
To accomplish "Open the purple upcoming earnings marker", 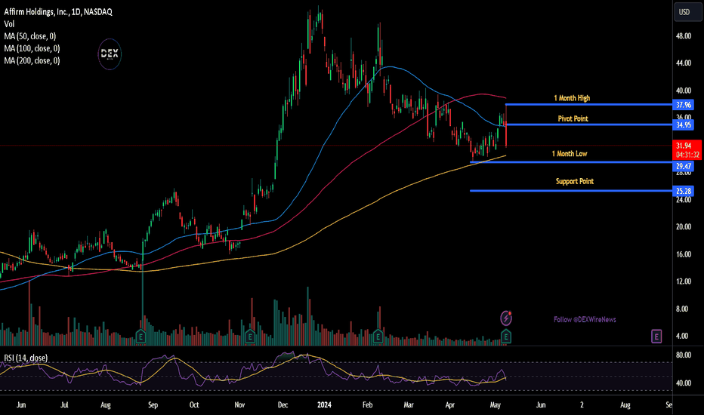I will pyautogui.click(x=656, y=336).
